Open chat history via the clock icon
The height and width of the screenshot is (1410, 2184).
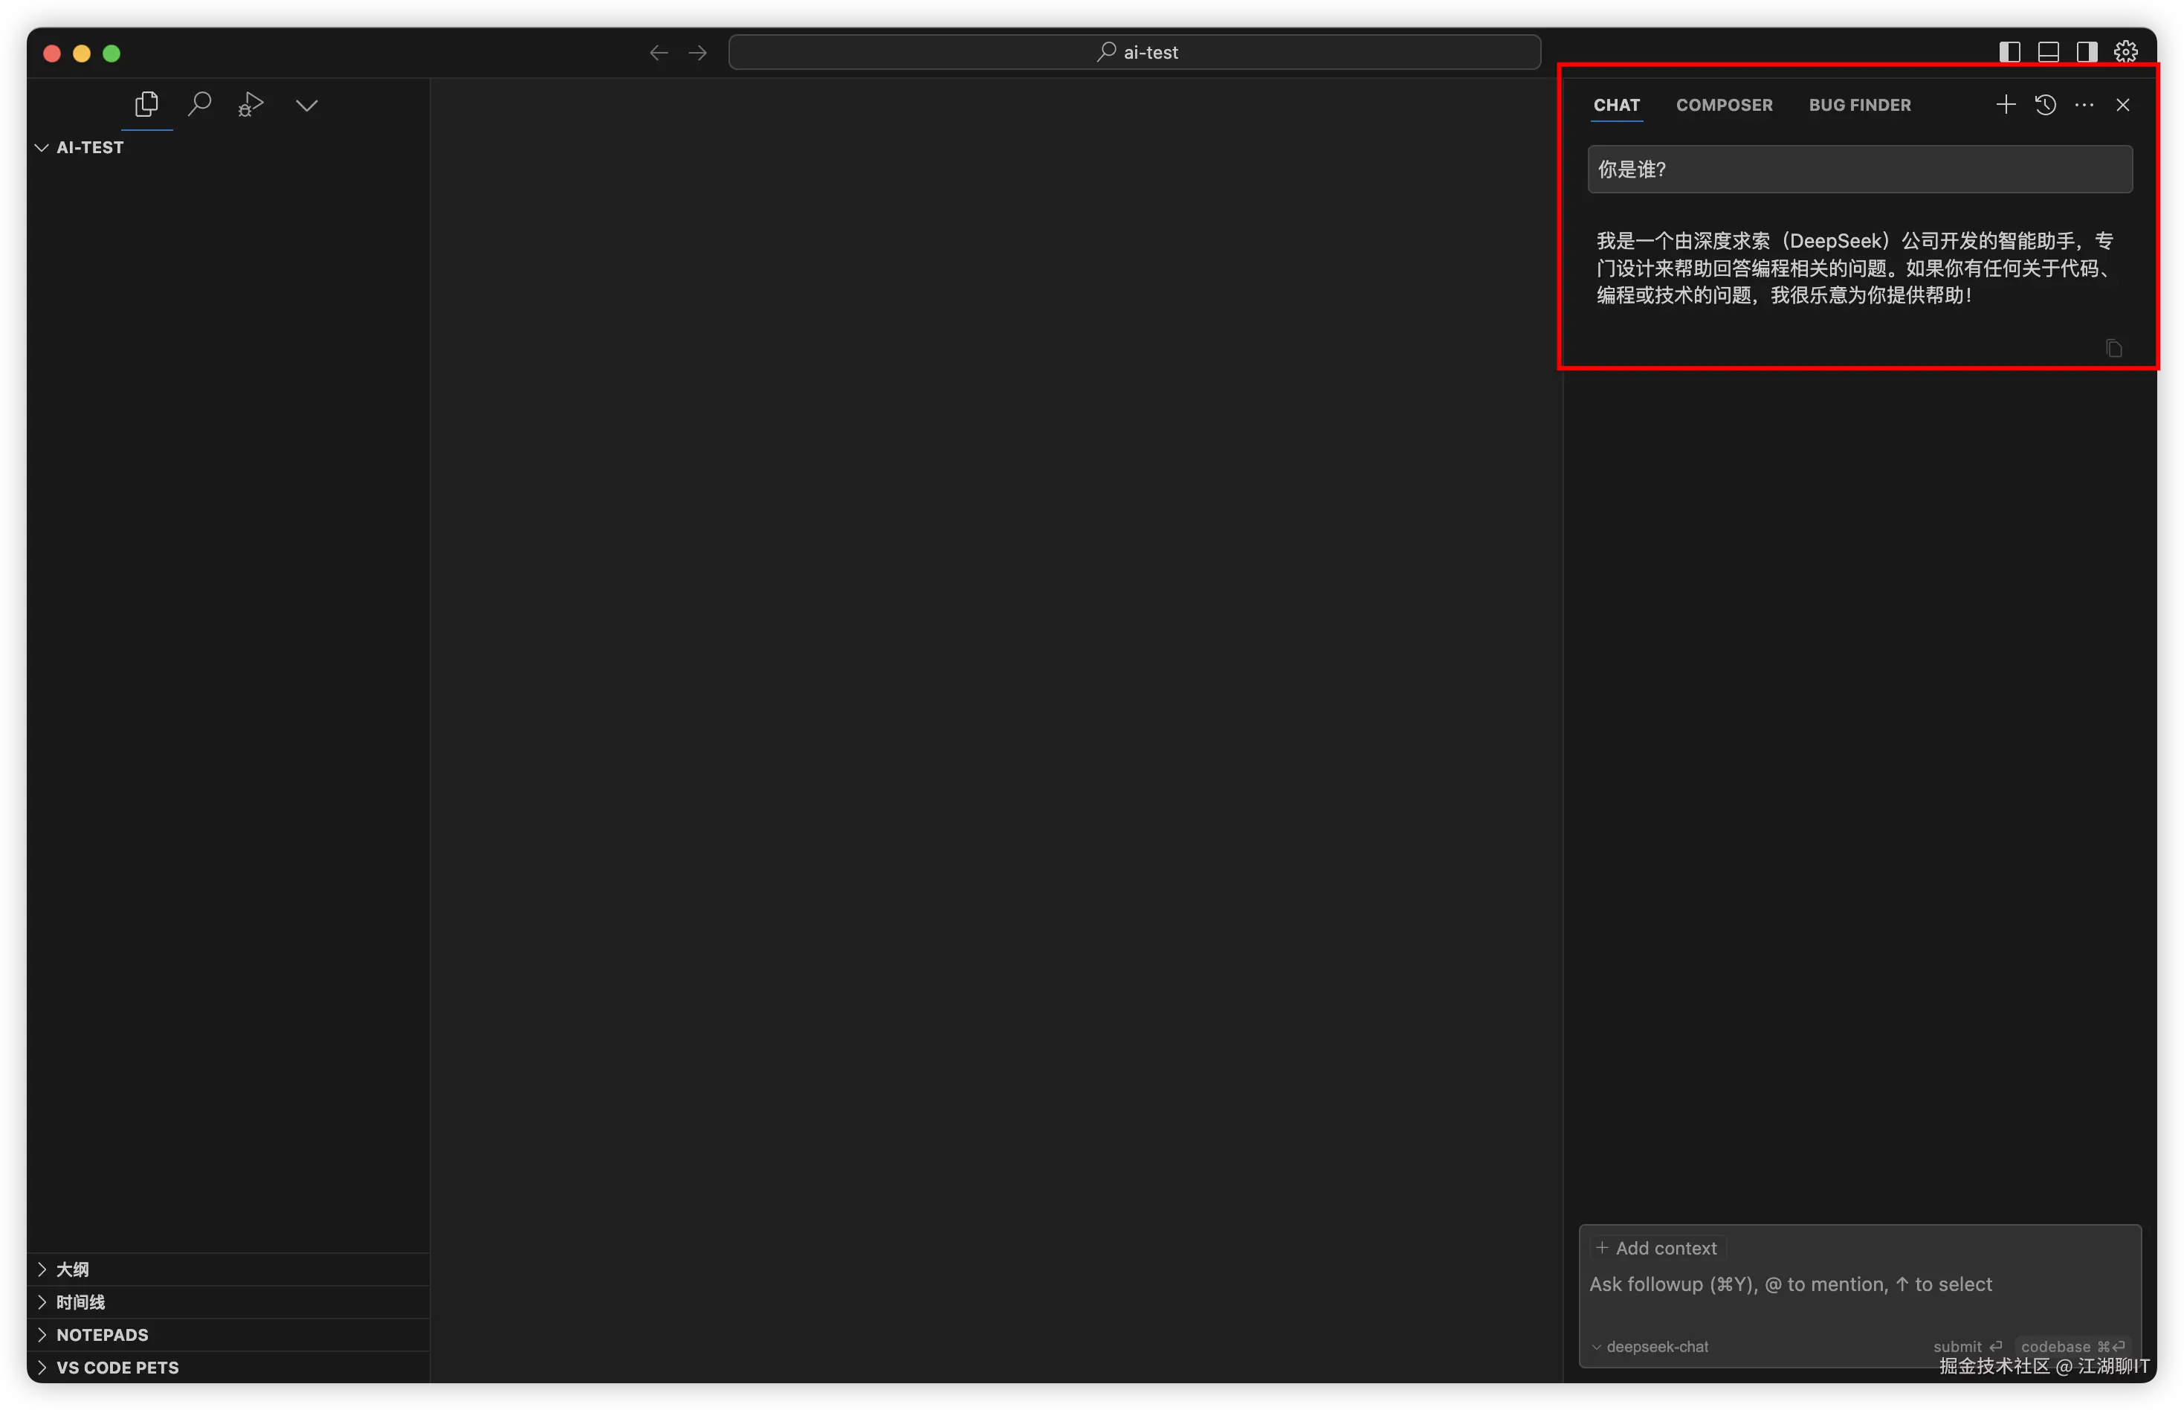tap(2045, 104)
